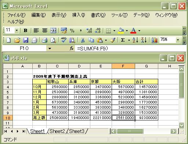Viewport: 188px width, 144px height.
Task: Create a new workbook
Action: pos(8,40)
